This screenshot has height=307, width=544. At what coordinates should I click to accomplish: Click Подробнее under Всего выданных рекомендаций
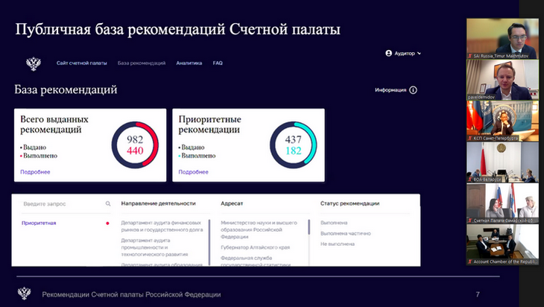coord(35,171)
